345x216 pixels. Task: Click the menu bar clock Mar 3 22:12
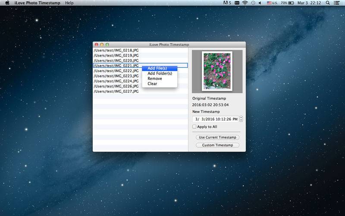point(309,3)
